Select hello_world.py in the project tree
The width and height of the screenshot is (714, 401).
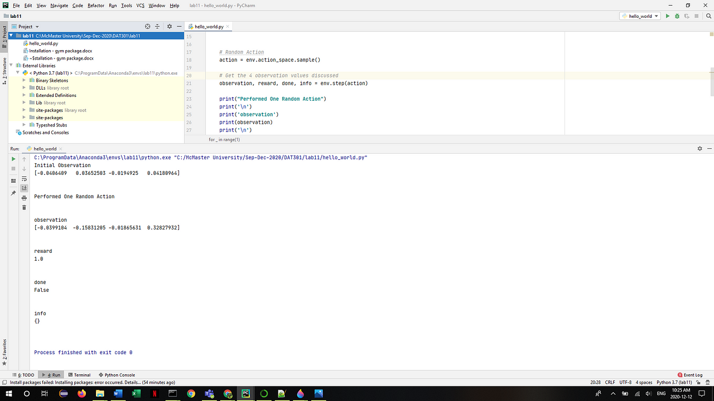(44, 43)
